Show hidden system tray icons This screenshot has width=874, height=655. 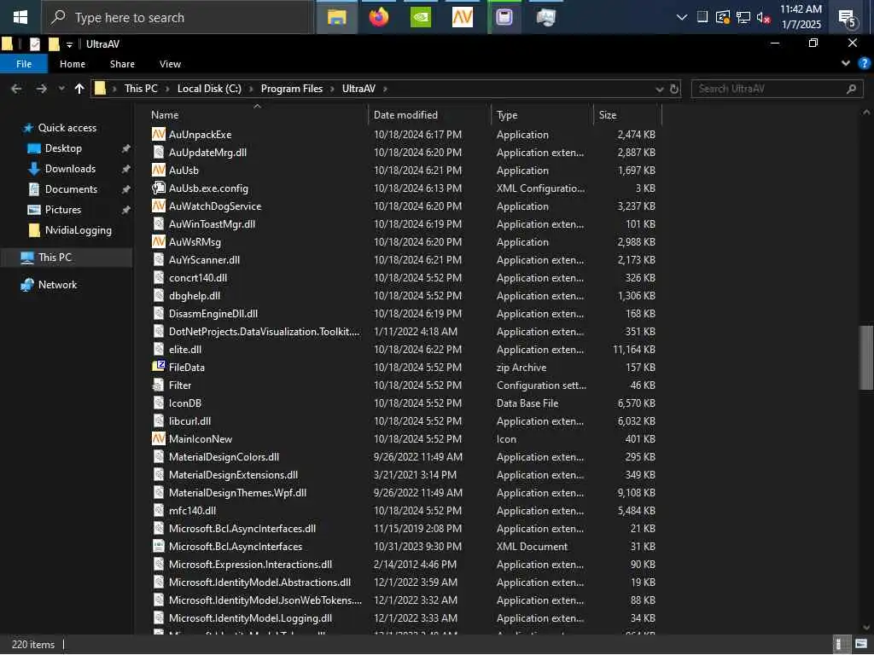tap(681, 17)
